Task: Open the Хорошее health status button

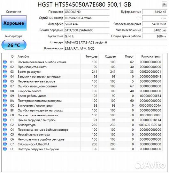Action: (14, 23)
